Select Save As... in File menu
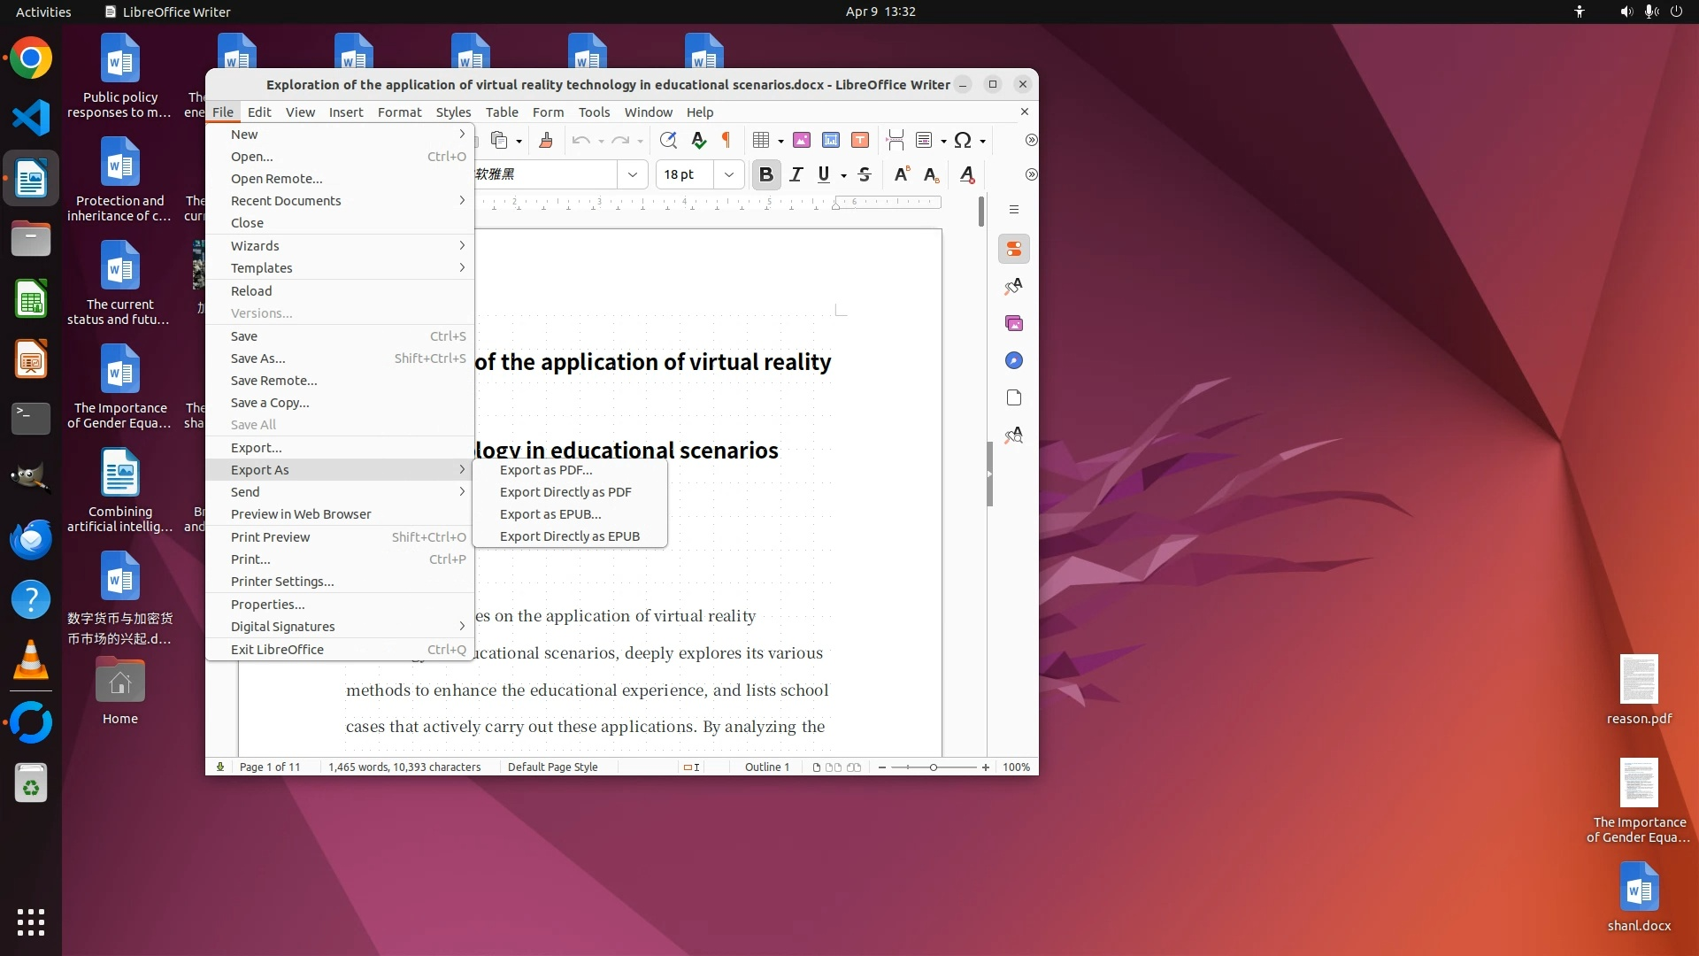The image size is (1699, 956). (258, 358)
